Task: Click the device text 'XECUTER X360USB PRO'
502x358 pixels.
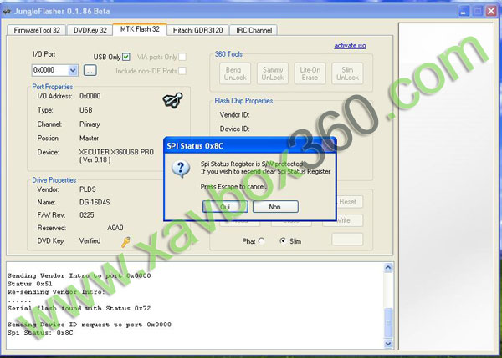Action: coord(116,152)
